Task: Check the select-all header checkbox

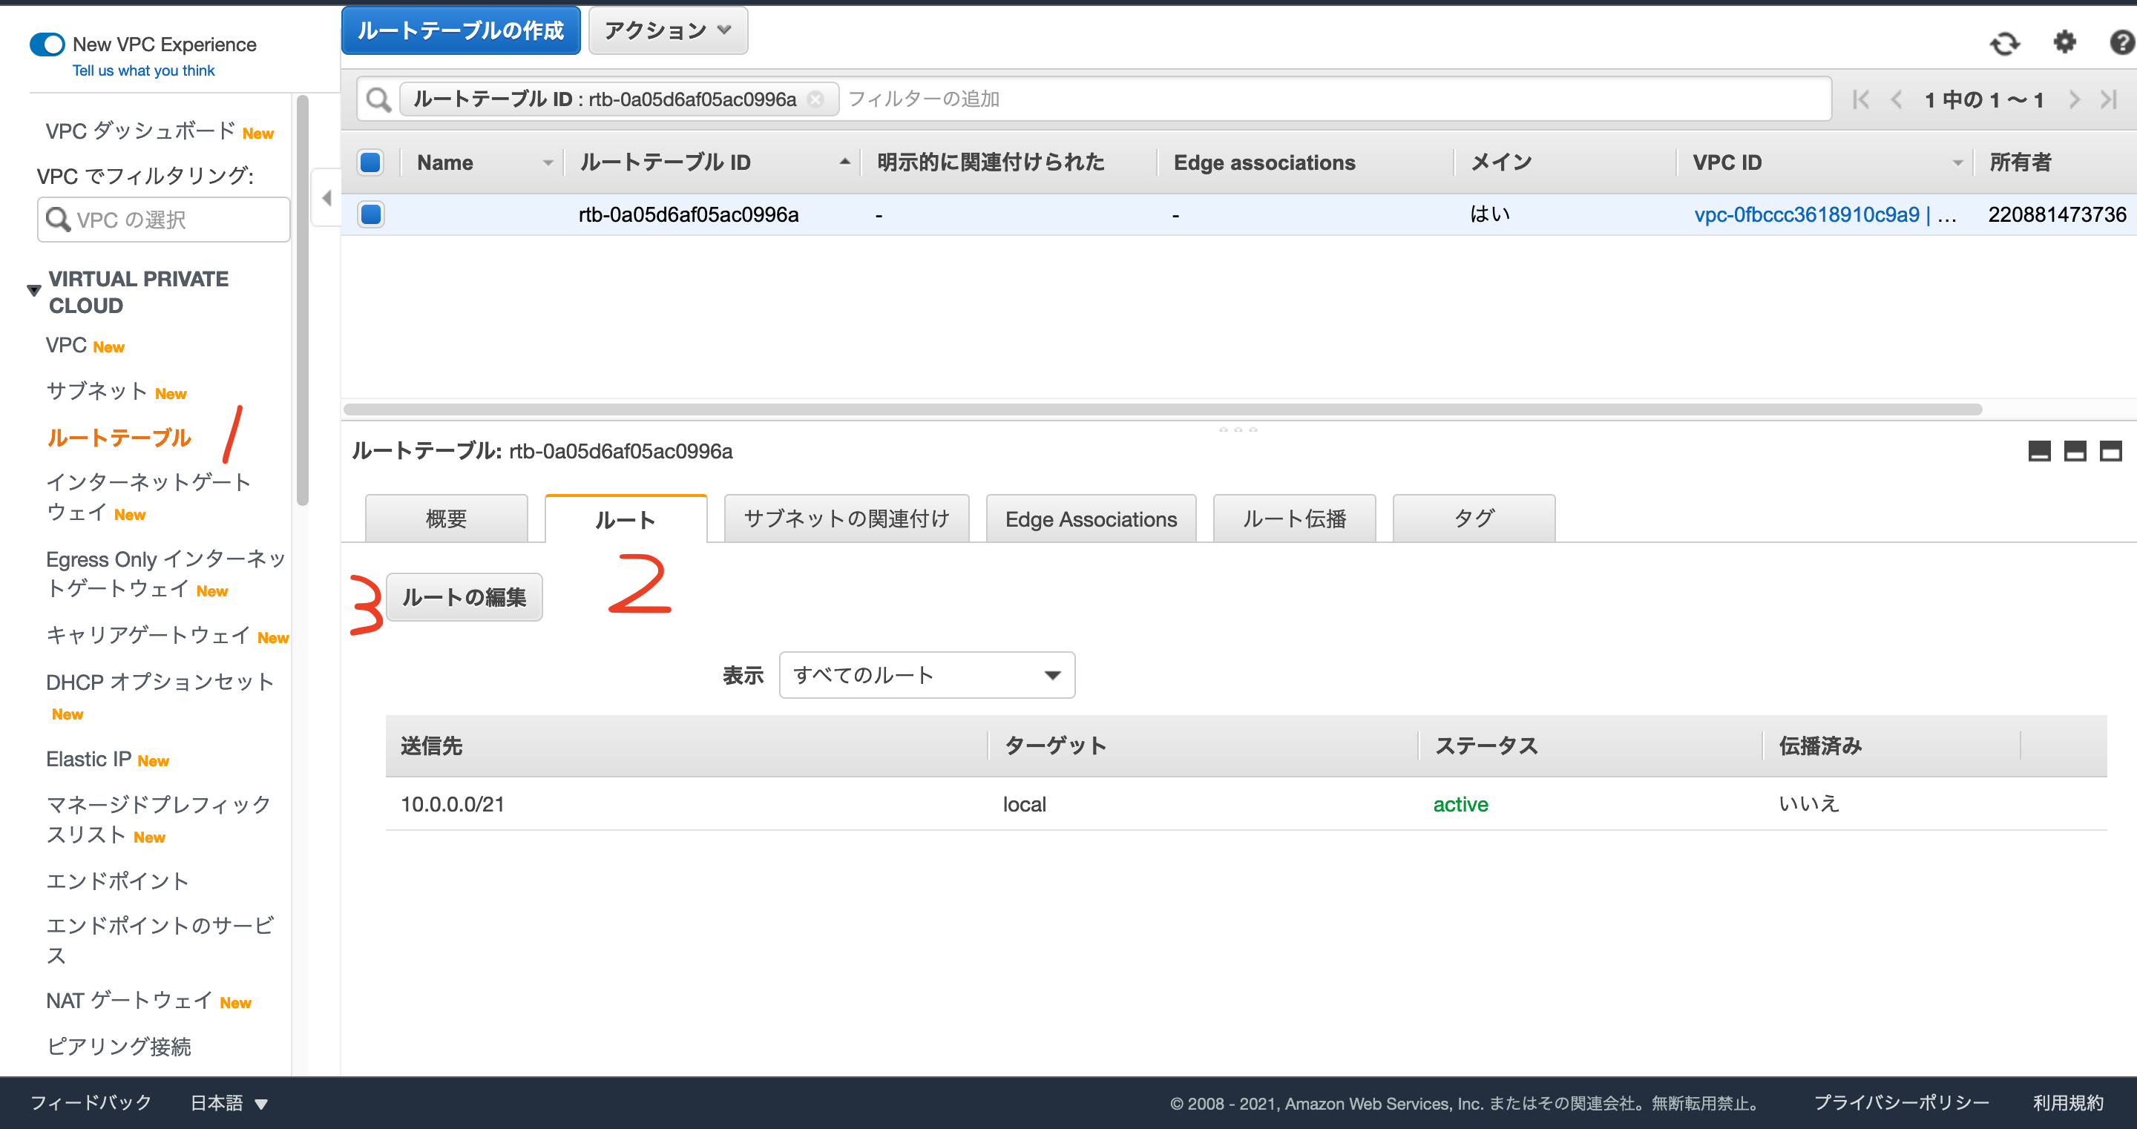Action: 371,162
